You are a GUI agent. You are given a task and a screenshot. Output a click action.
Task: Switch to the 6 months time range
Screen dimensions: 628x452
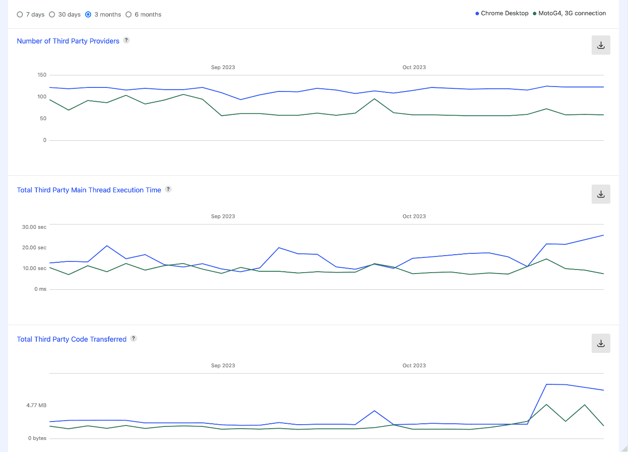point(129,14)
